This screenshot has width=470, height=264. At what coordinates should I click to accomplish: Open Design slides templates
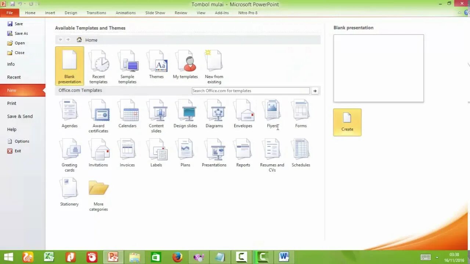[185, 114]
